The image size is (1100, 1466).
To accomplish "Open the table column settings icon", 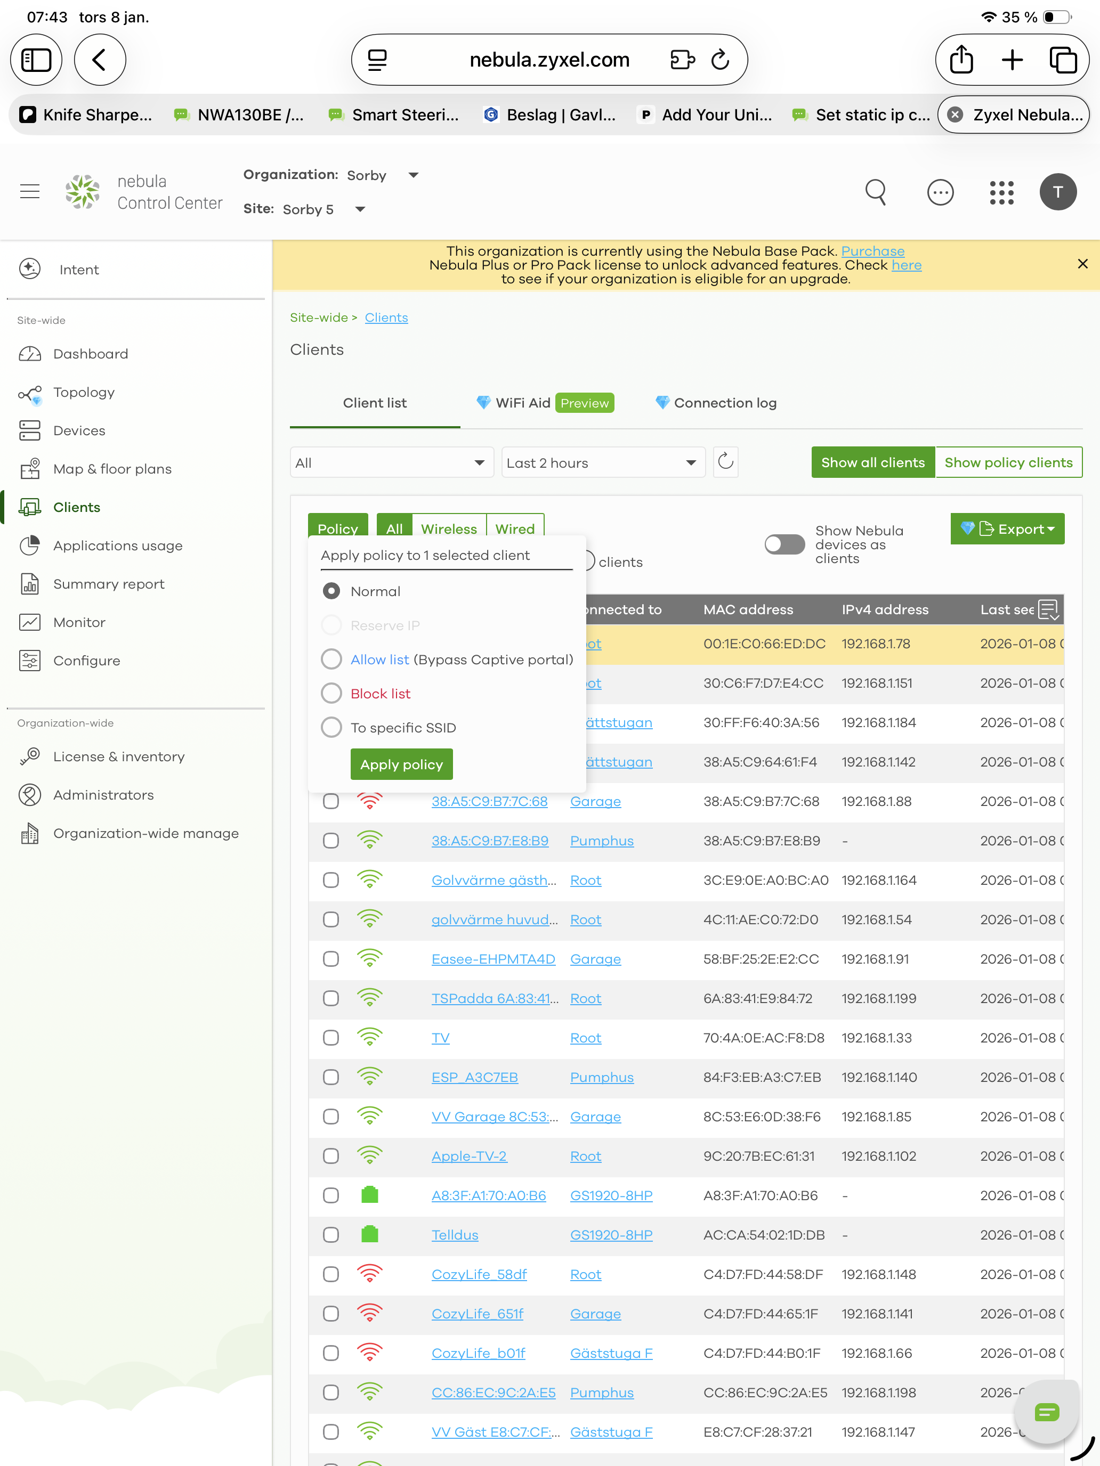I will 1048,609.
